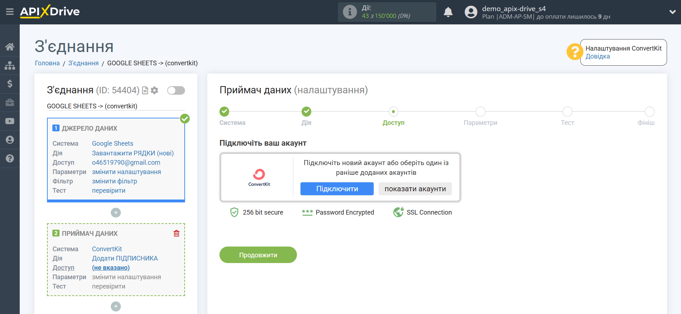This screenshot has width=681, height=314.
Task: Open the billing dollar sidebar icon
Action: pos(10,84)
